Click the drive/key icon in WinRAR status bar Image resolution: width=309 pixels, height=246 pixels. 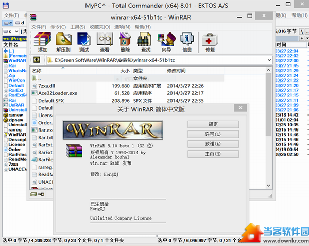(37, 194)
